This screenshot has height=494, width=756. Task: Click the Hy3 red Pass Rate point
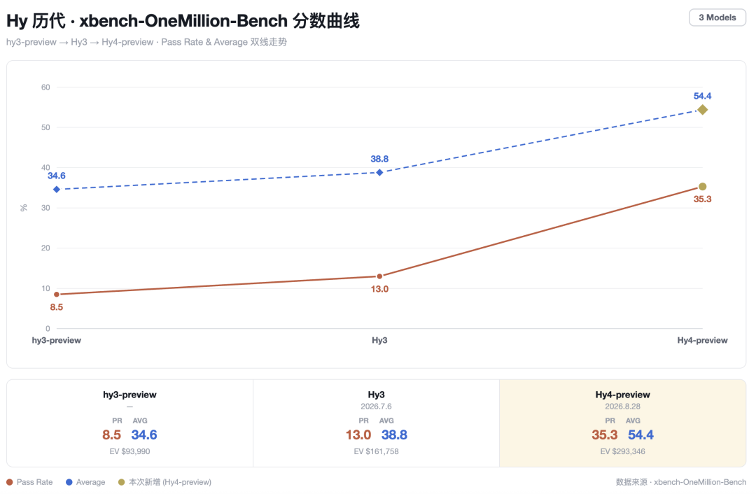click(379, 276)
